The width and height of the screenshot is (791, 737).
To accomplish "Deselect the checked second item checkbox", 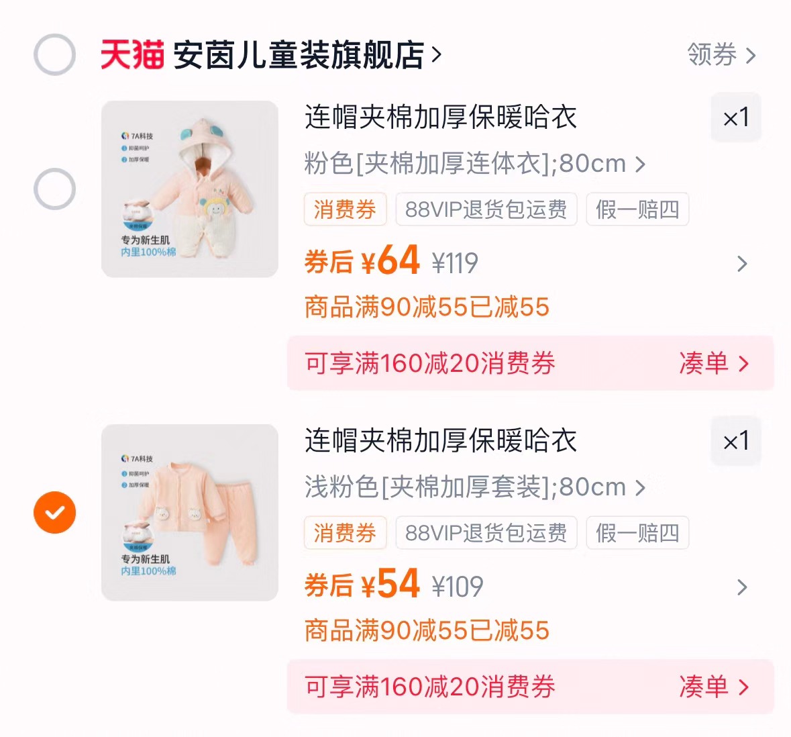I will 54,512.
